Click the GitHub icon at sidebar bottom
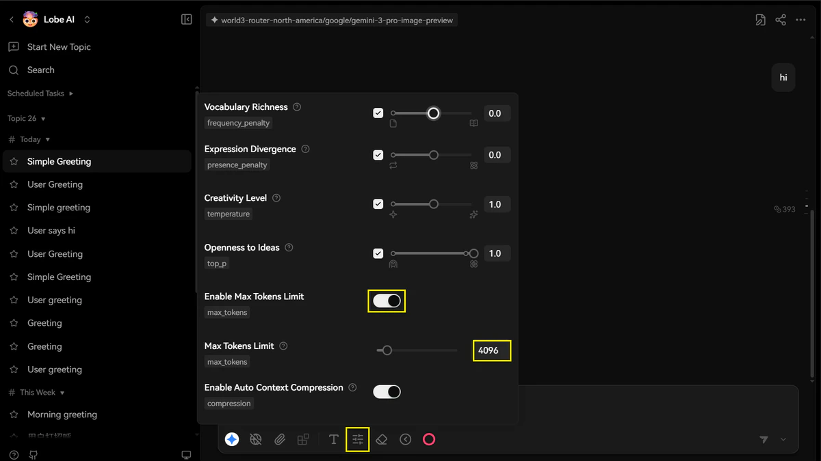821x461 pixels. (x=34, y=455)
